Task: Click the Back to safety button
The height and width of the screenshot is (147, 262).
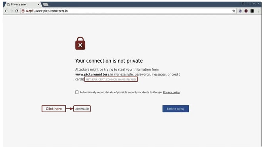Action: 176,109
